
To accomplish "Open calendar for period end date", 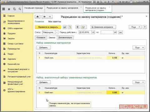I will tap(115, 32).
